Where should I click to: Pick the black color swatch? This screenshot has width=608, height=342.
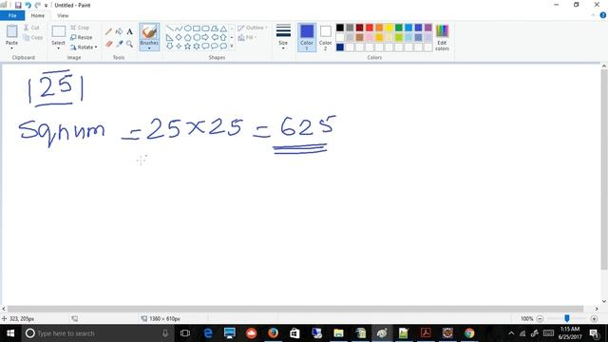[x=340, y=28]
